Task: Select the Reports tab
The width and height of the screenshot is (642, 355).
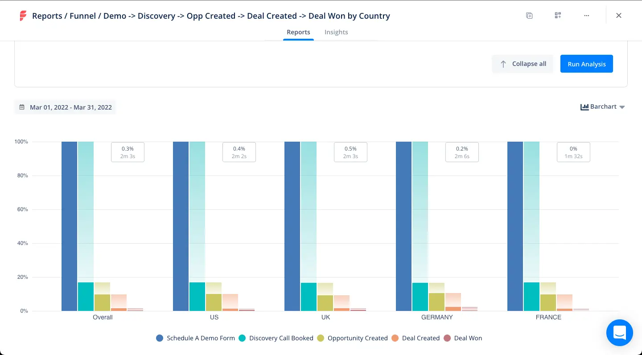Action: [x=298, y=32]
